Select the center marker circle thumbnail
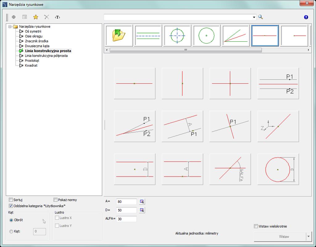 click(x=206, y=36)
